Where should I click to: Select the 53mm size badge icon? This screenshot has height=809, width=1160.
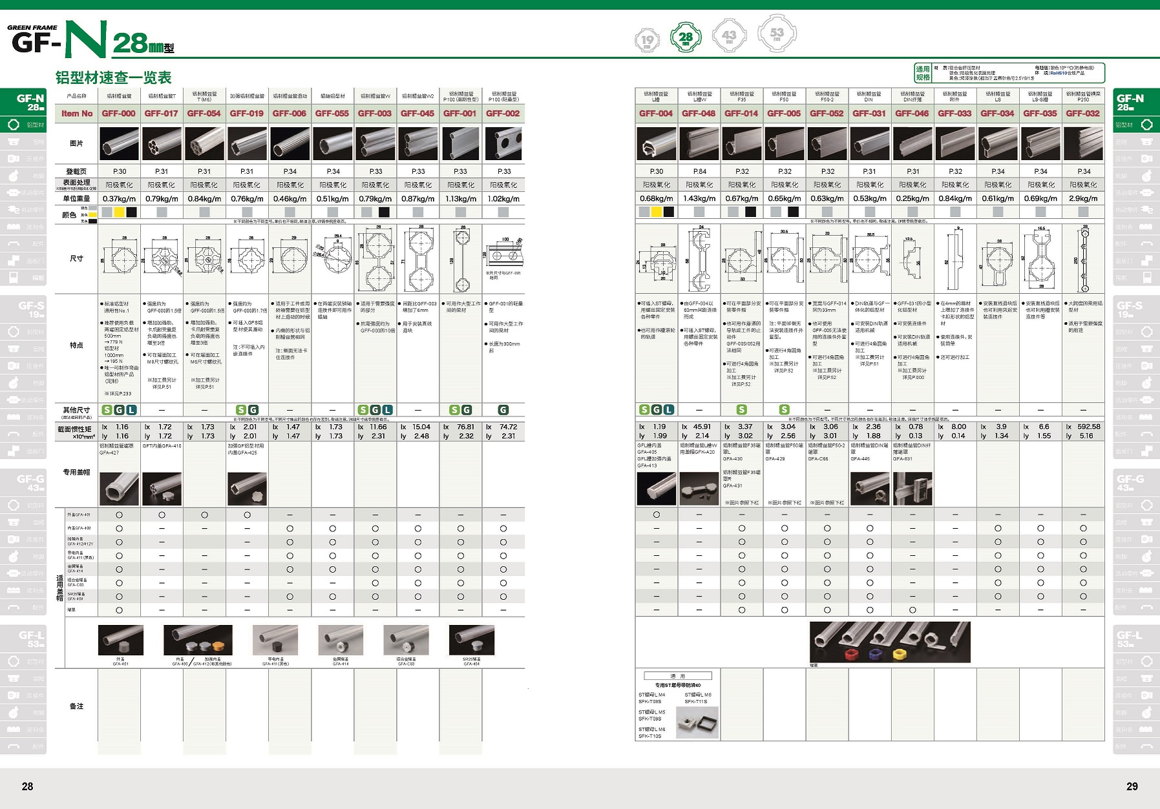[777, 34]
